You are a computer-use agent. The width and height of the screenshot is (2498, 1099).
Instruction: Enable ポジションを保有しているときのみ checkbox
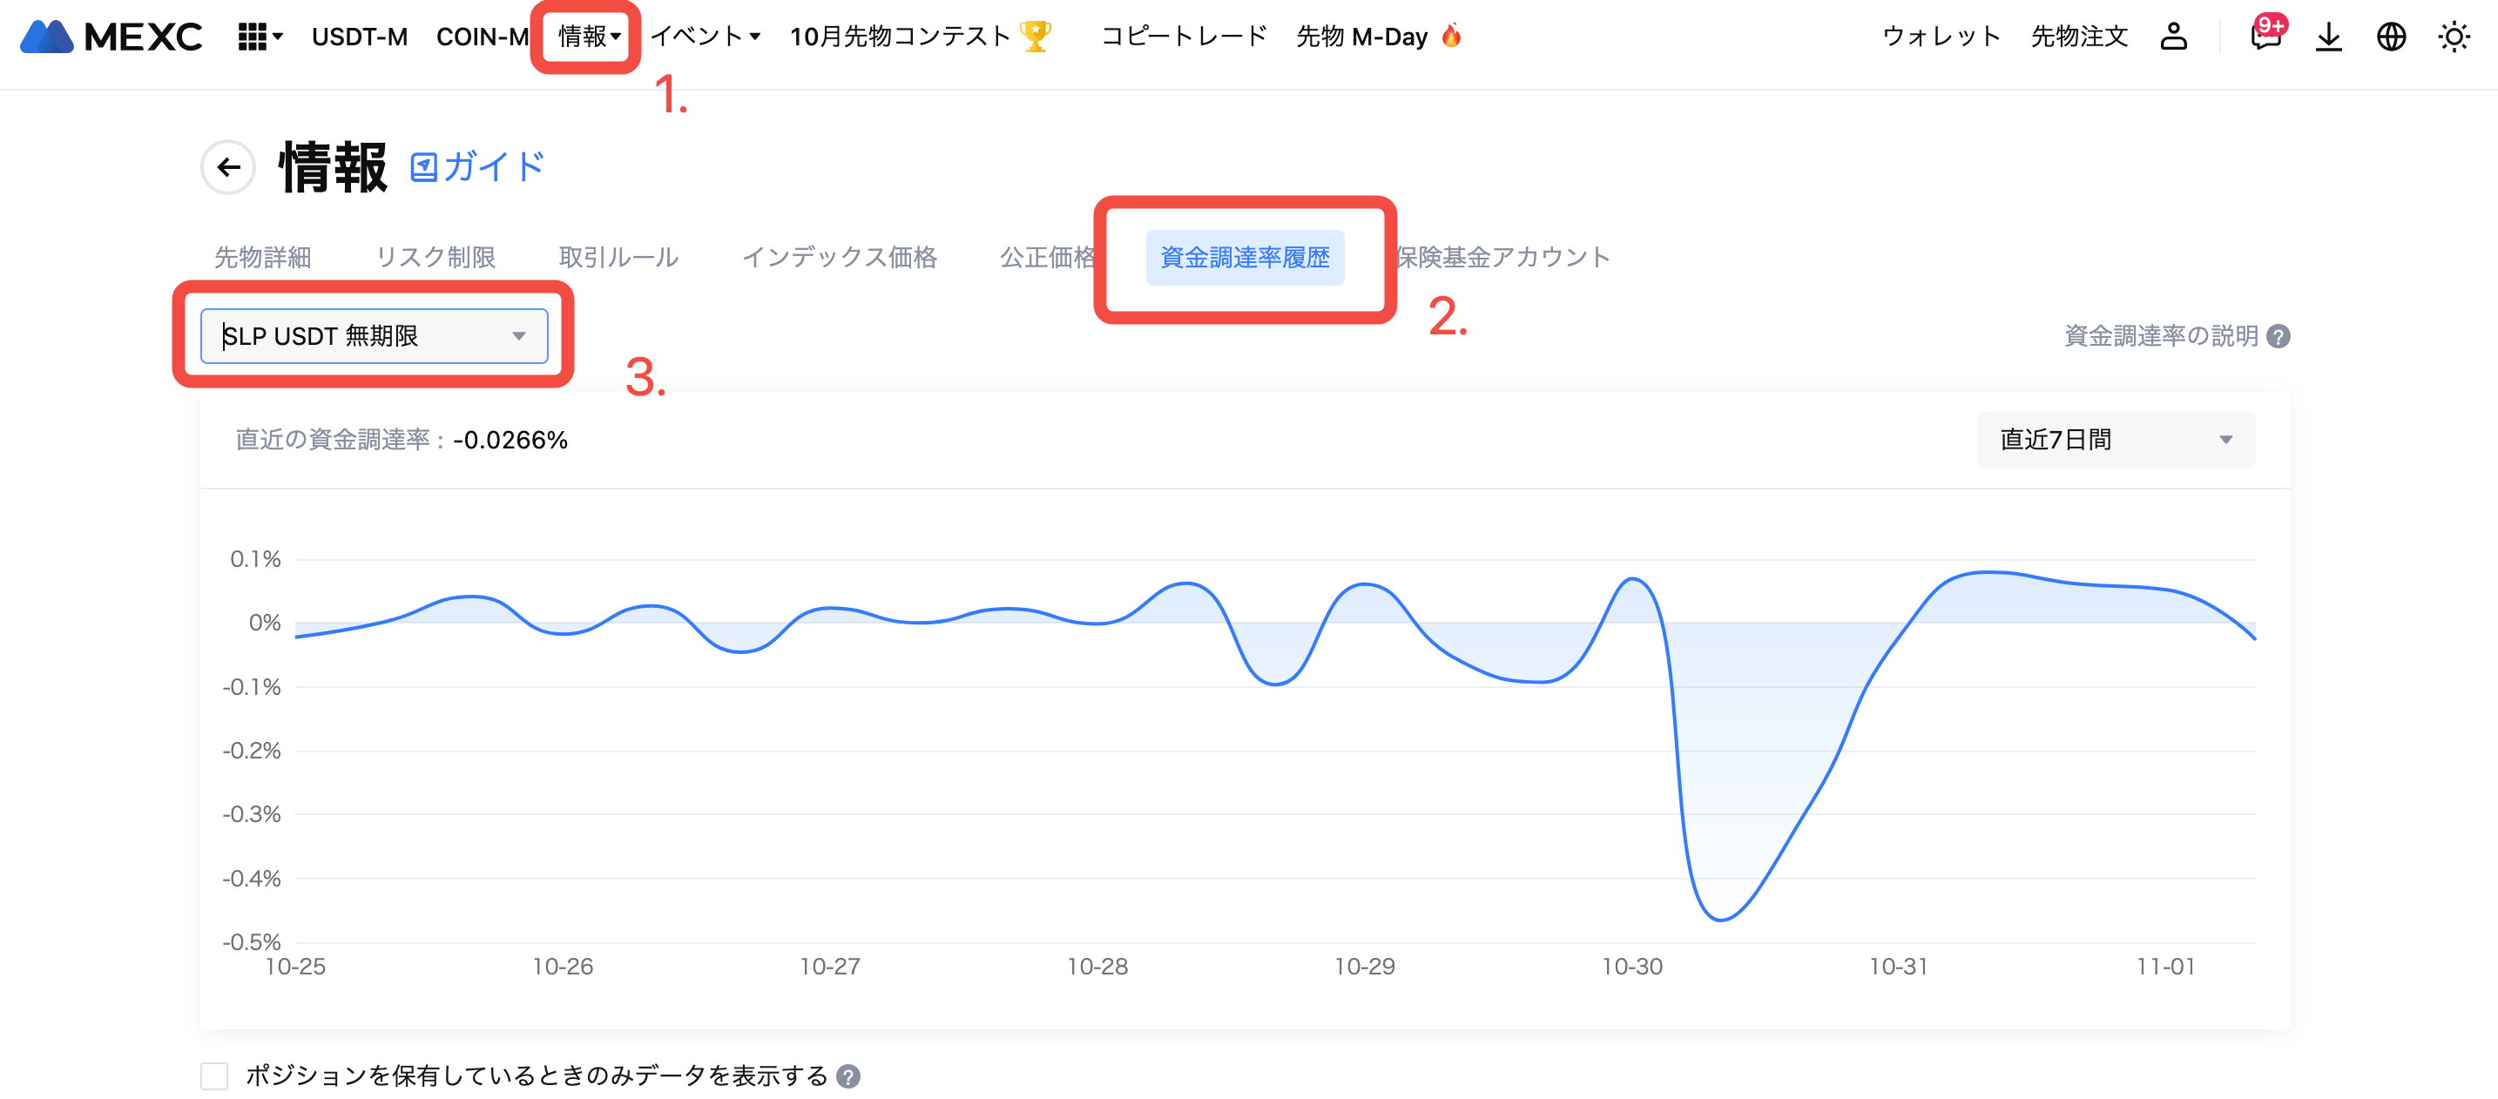[x=214, y=1076]
